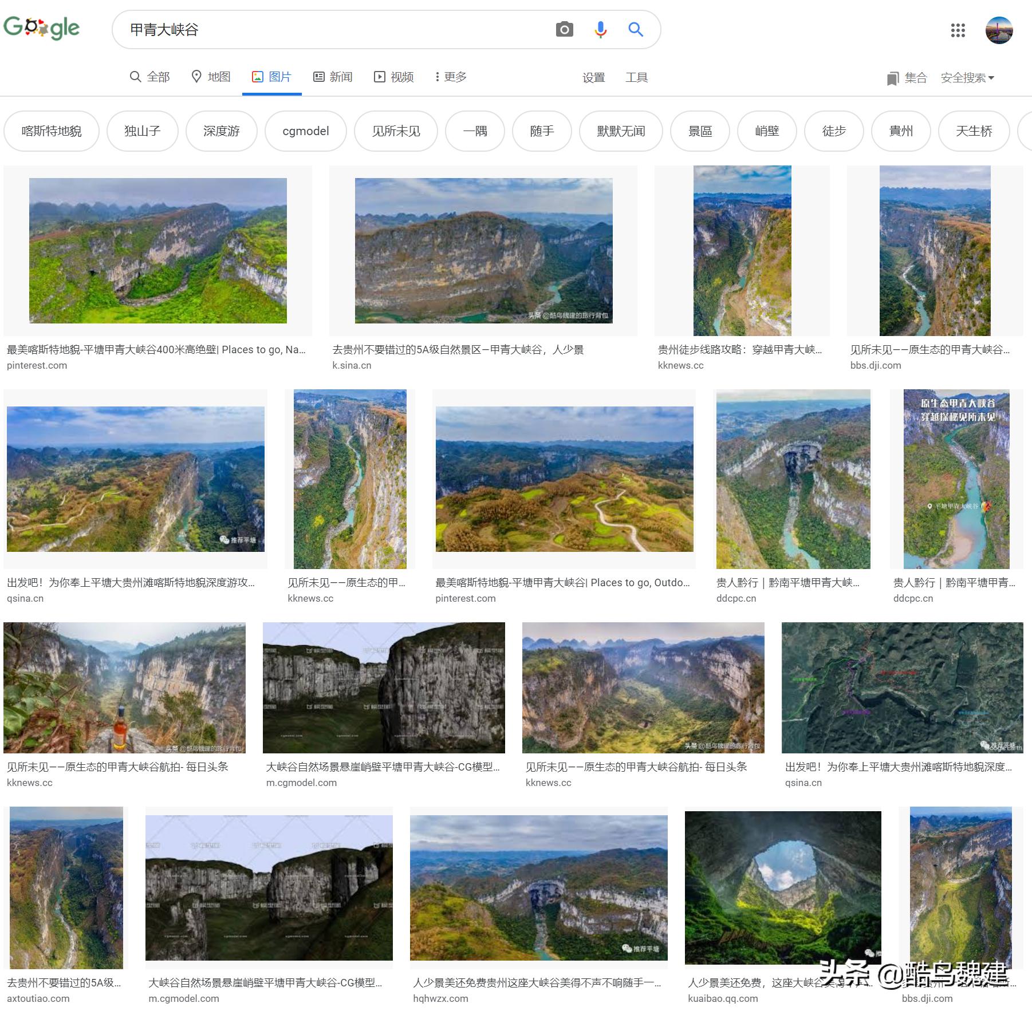Open the account profile avatar
This screenshot has height=1011, width=1032.
(999, 30)
